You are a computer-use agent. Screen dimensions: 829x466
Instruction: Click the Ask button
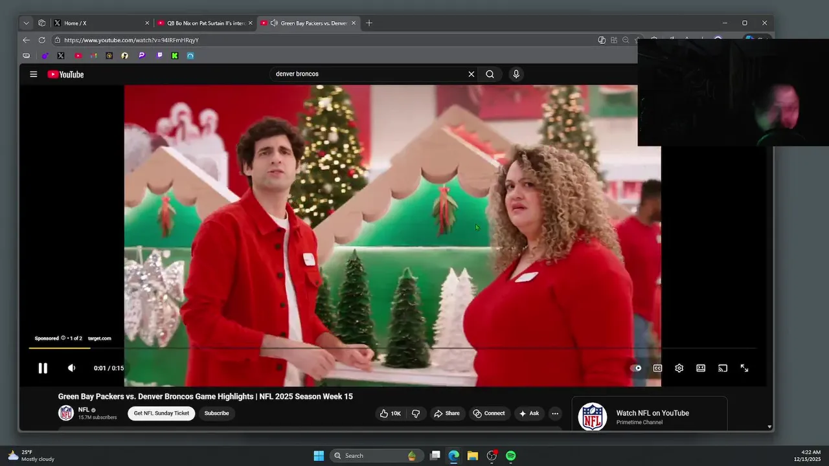[x=528, y=414]
